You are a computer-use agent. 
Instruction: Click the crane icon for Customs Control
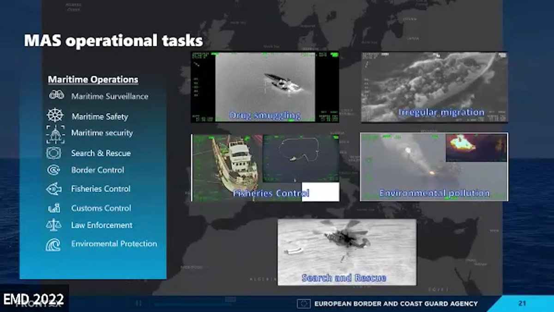click(x=54, y=208)
